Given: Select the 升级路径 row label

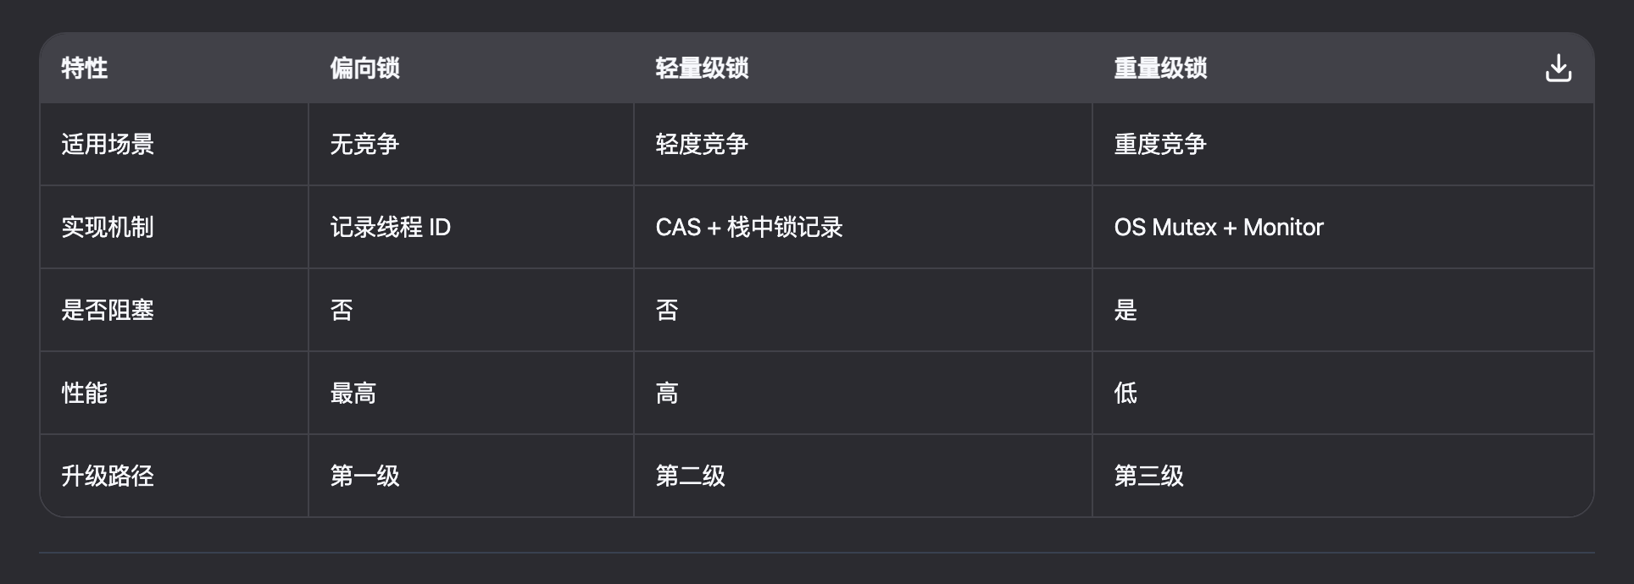Looking at the screenshot, I should [x=108, y=476].
